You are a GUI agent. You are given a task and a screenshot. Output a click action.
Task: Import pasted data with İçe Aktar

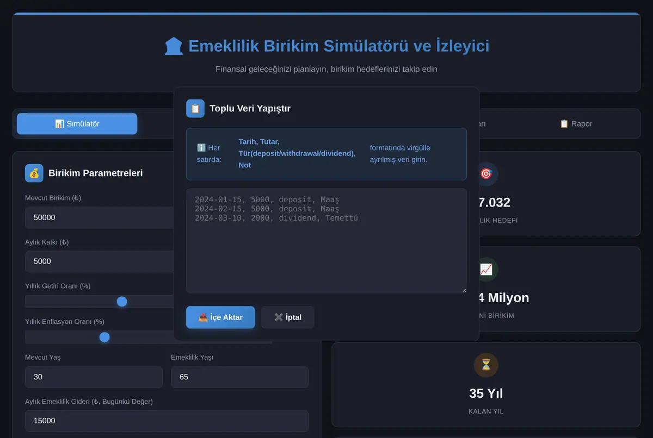[x=220, y=317]
